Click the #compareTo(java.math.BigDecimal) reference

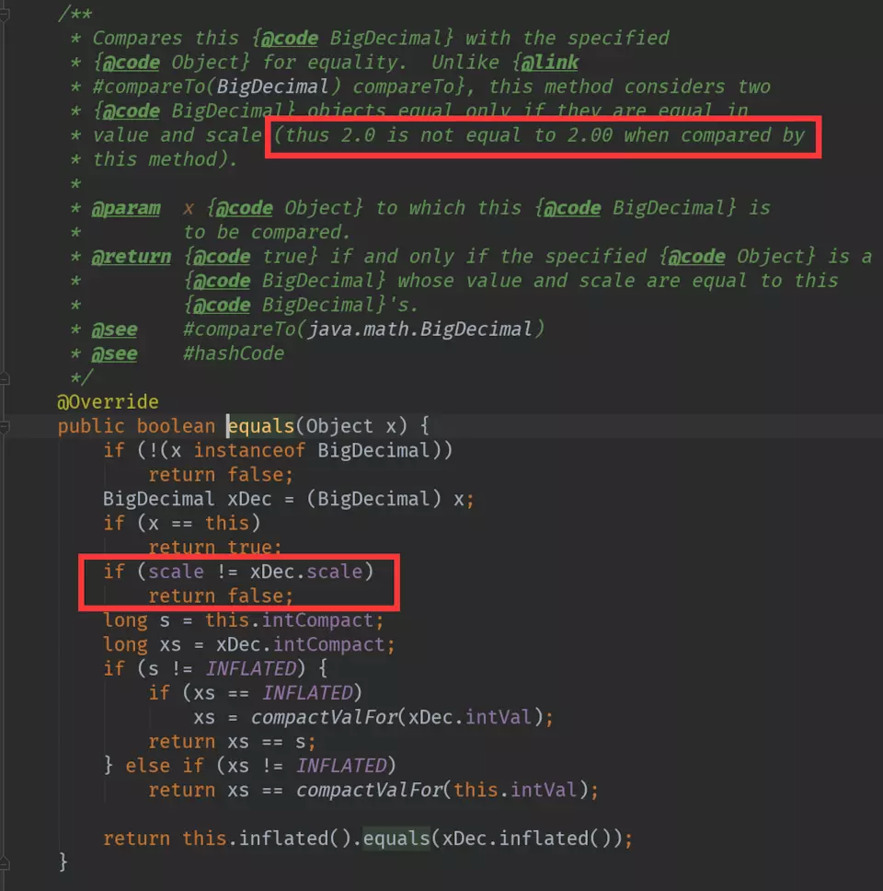363,329
